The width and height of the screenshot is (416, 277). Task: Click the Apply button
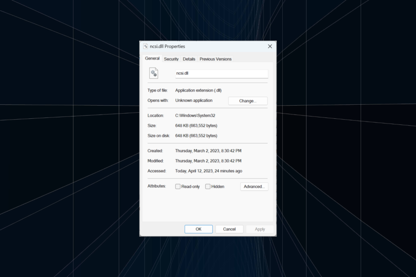[260, 229]
